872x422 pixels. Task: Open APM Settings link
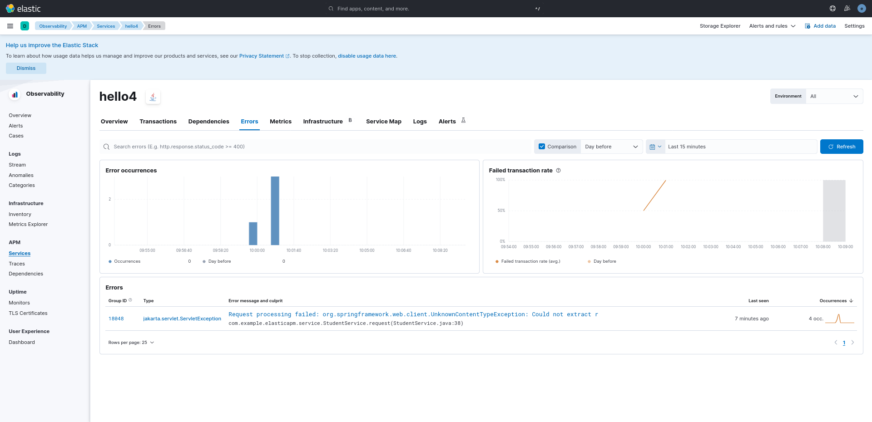coord(854,26)
